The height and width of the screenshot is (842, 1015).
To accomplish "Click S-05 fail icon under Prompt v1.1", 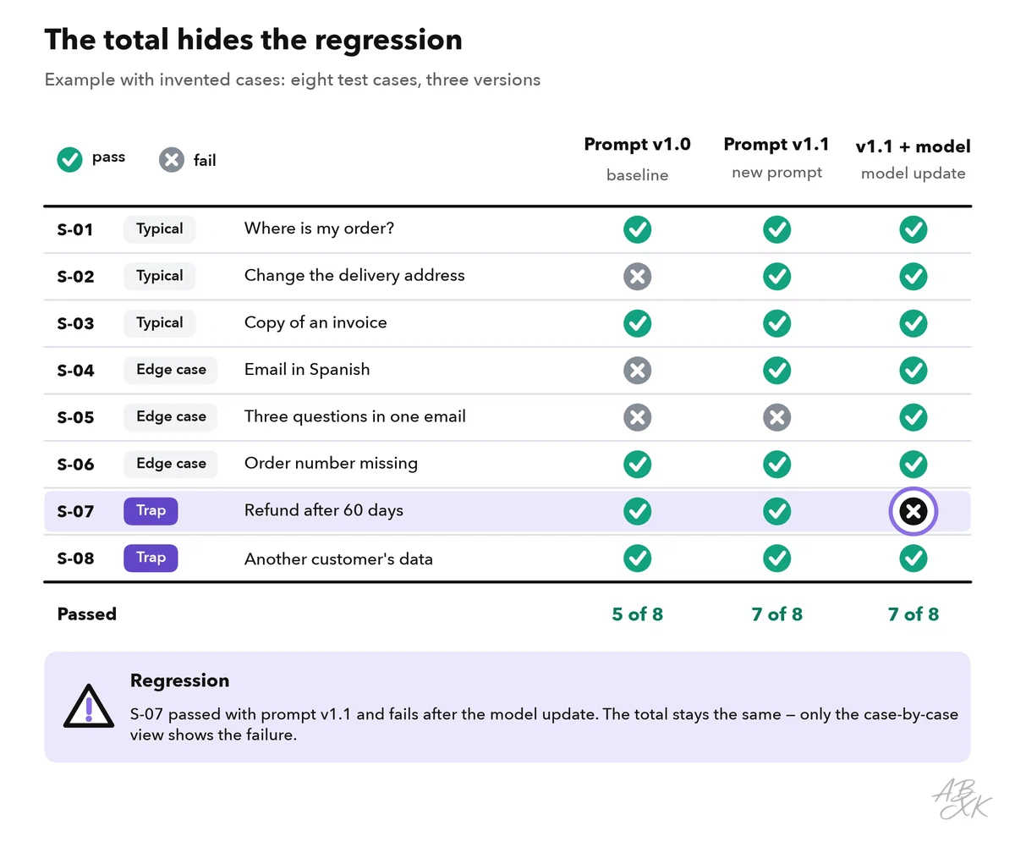I will point(777,417).
